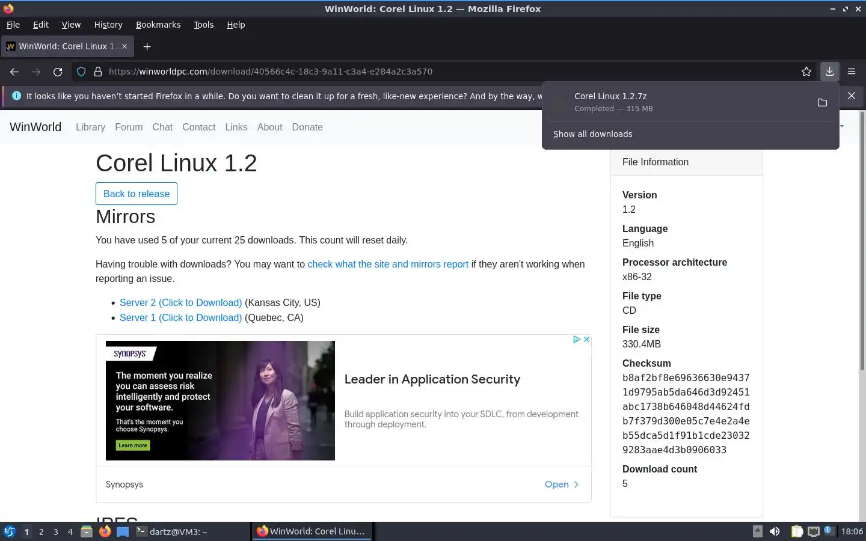
Task: Go to the Library nav link
Action: (90, 127)
